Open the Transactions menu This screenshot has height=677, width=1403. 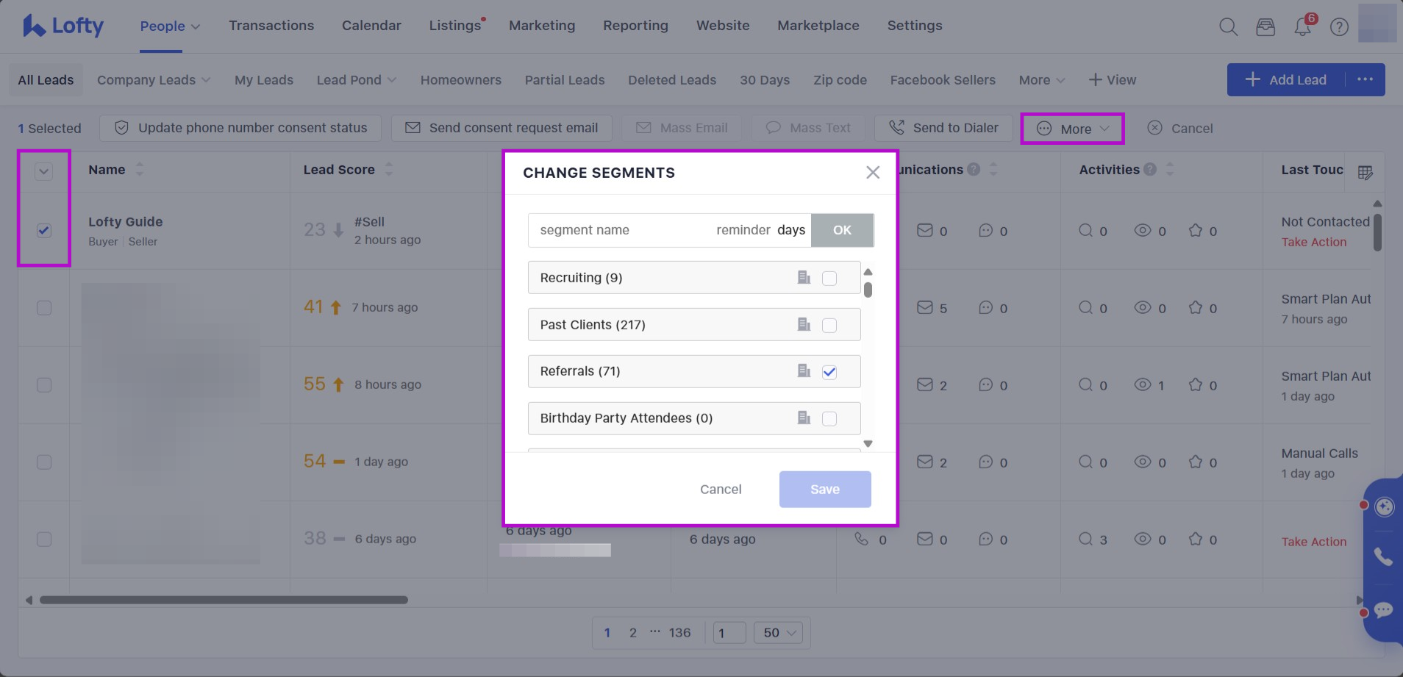(x=271, y=26)
